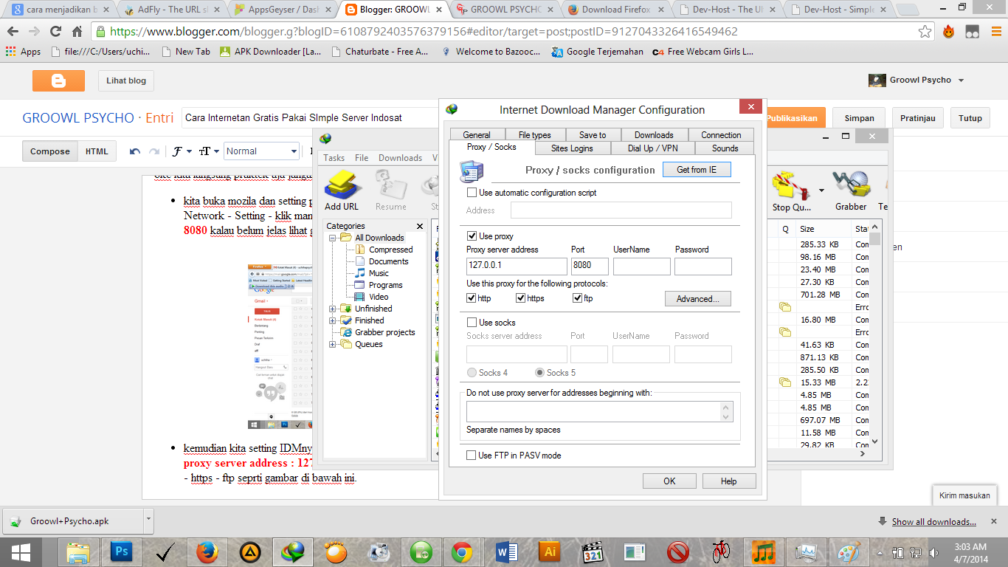The height and width of the screenshot is (567, 1008).
Task: Open the Connection tab
Action: coord(721,135)
